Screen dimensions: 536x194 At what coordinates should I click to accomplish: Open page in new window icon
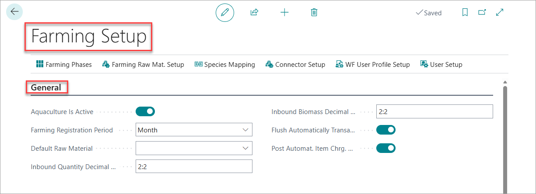(482, 13)
